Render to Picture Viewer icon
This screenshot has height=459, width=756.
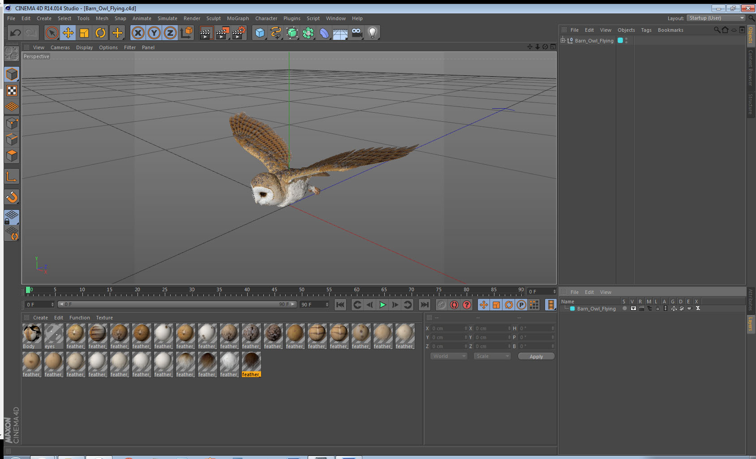click(x=223, y=33)
